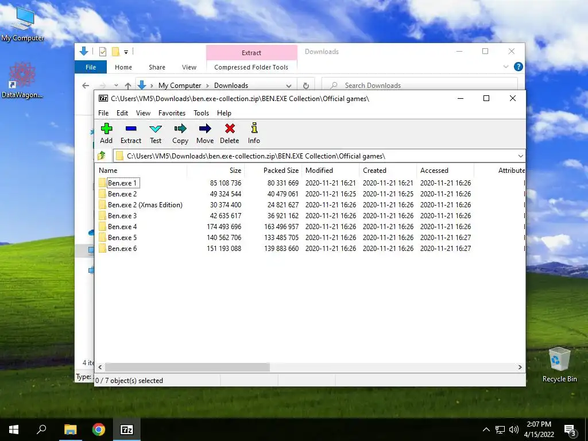Open the 7-Zip Favorites menu

(172, 113)
